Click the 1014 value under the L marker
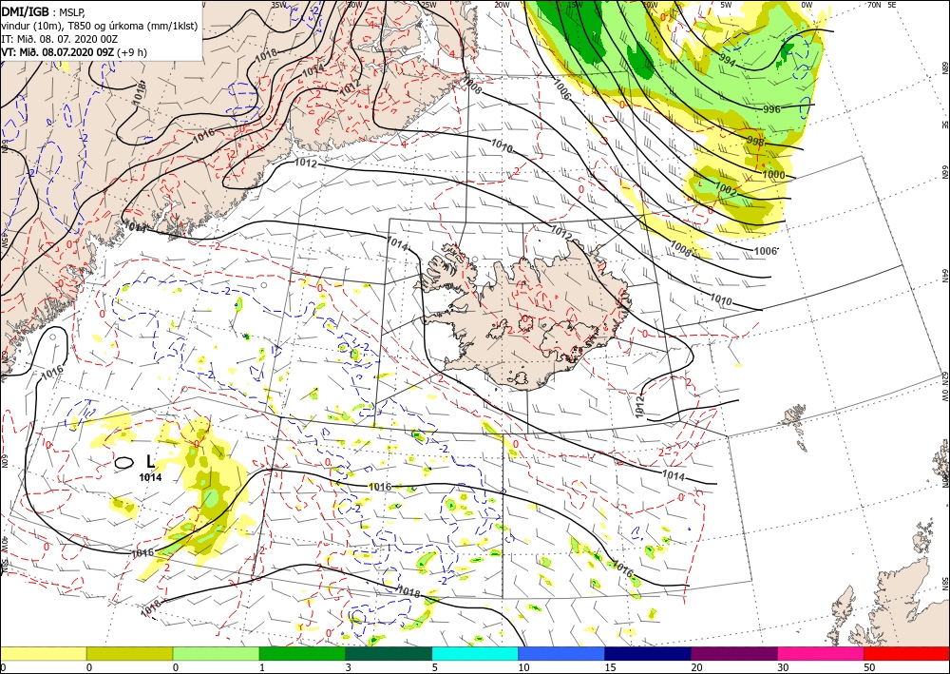 click(x=150, y=477)
